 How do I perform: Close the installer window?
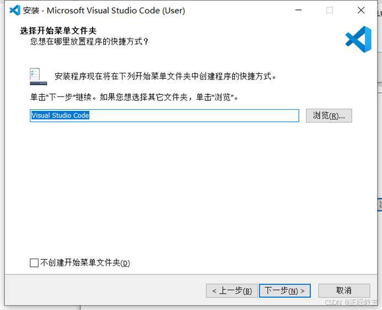[361, 10]
